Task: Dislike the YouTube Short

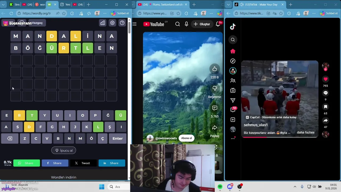Action: click(214, 88)
